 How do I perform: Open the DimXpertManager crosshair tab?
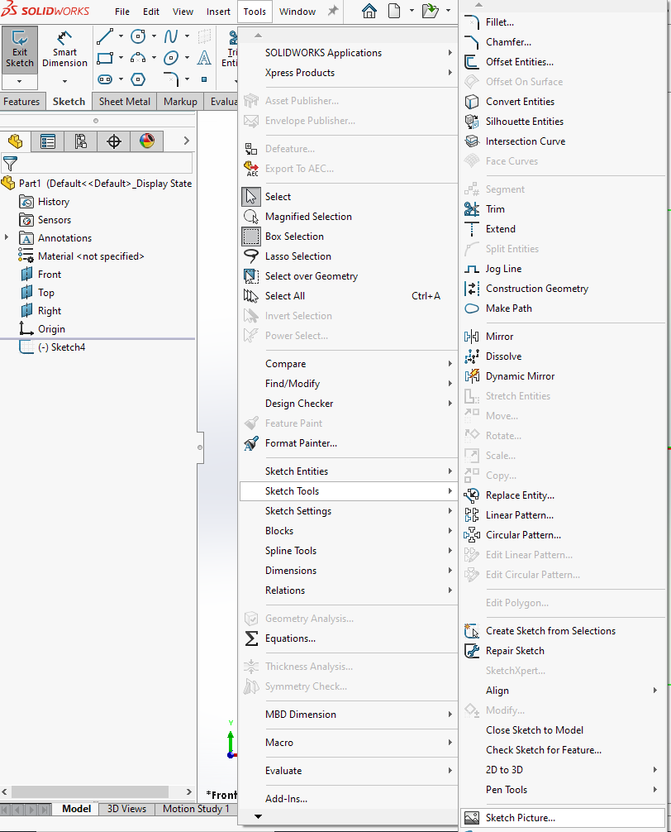(114, 141)
